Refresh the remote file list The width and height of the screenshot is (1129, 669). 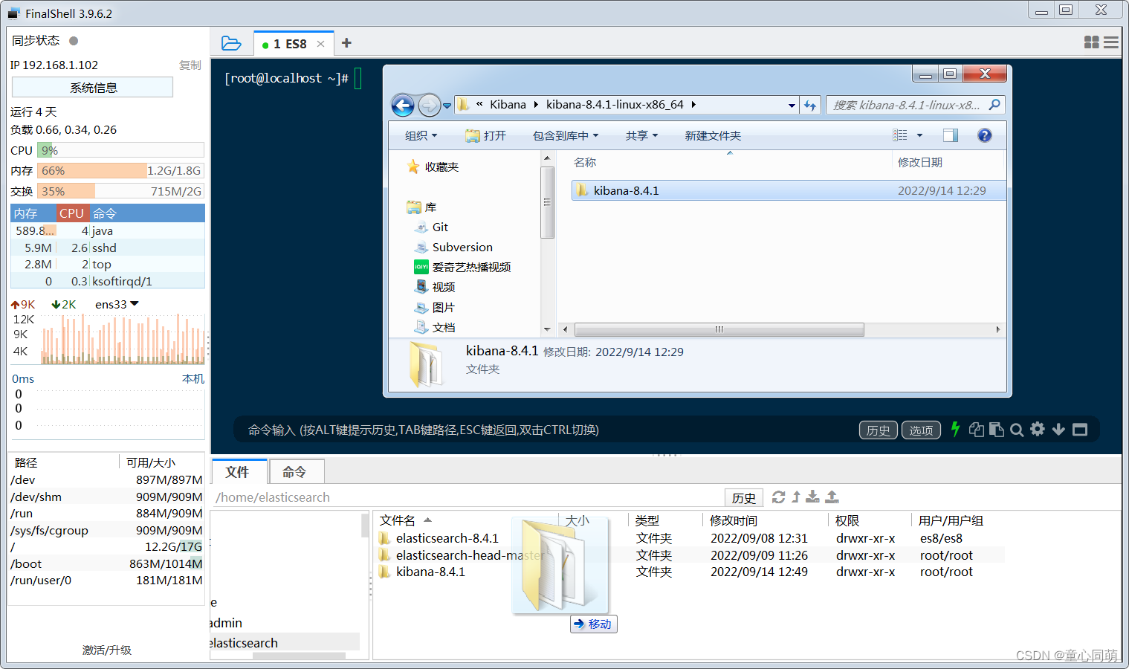point(778,497)
